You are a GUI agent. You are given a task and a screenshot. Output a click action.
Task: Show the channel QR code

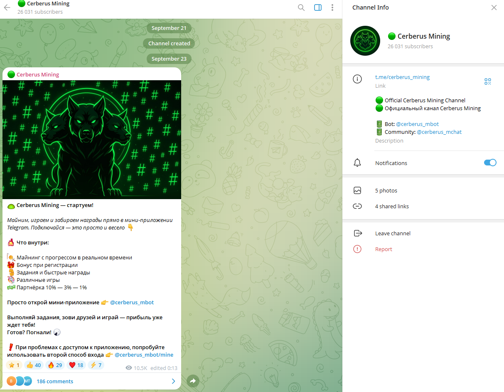[x=488, y=81]
